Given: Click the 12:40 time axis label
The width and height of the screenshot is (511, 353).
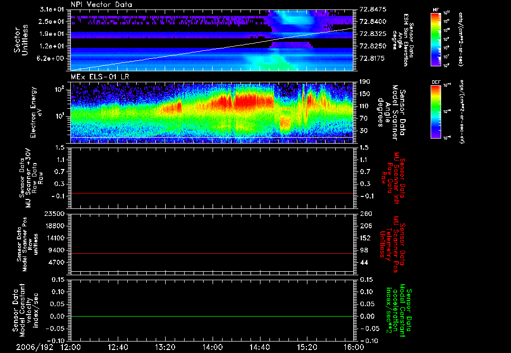Looking at the screenshot, I should tap(118, 348).
